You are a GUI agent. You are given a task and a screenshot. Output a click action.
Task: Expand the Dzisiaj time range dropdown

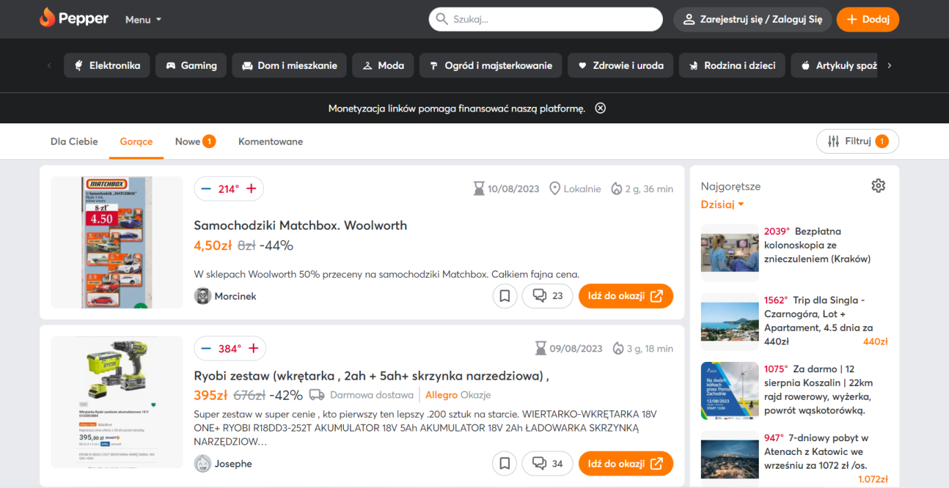(x=722, y=205)
